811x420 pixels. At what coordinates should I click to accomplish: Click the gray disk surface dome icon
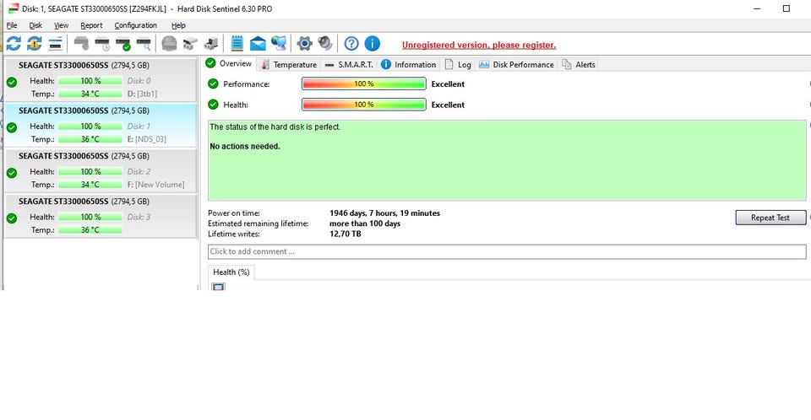[169, 44]
